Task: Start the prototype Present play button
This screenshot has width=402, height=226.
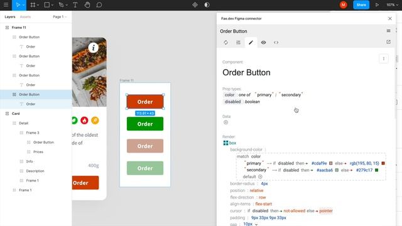Action: click(x=377, y=5)
